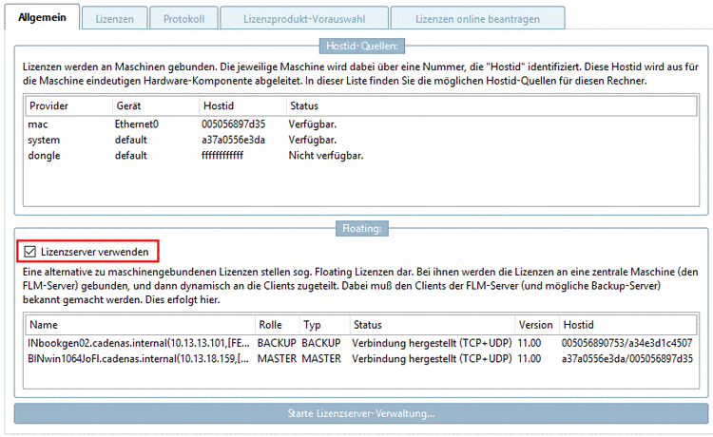Click the Name header in server table

[140, 325]
